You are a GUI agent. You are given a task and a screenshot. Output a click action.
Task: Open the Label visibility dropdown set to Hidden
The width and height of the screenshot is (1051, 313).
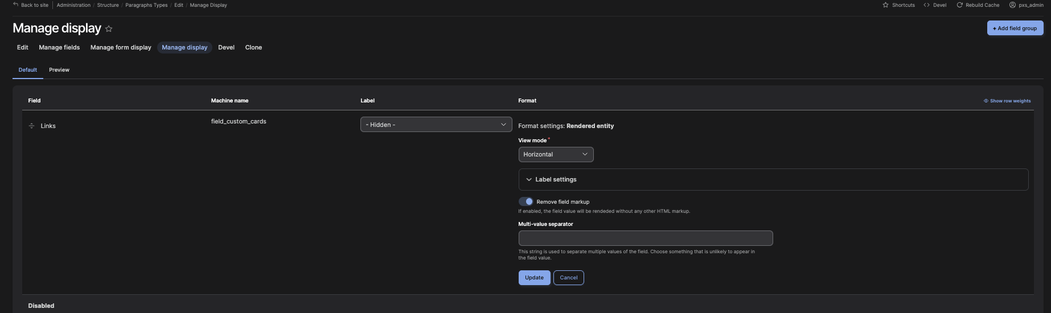click(436, 125)
